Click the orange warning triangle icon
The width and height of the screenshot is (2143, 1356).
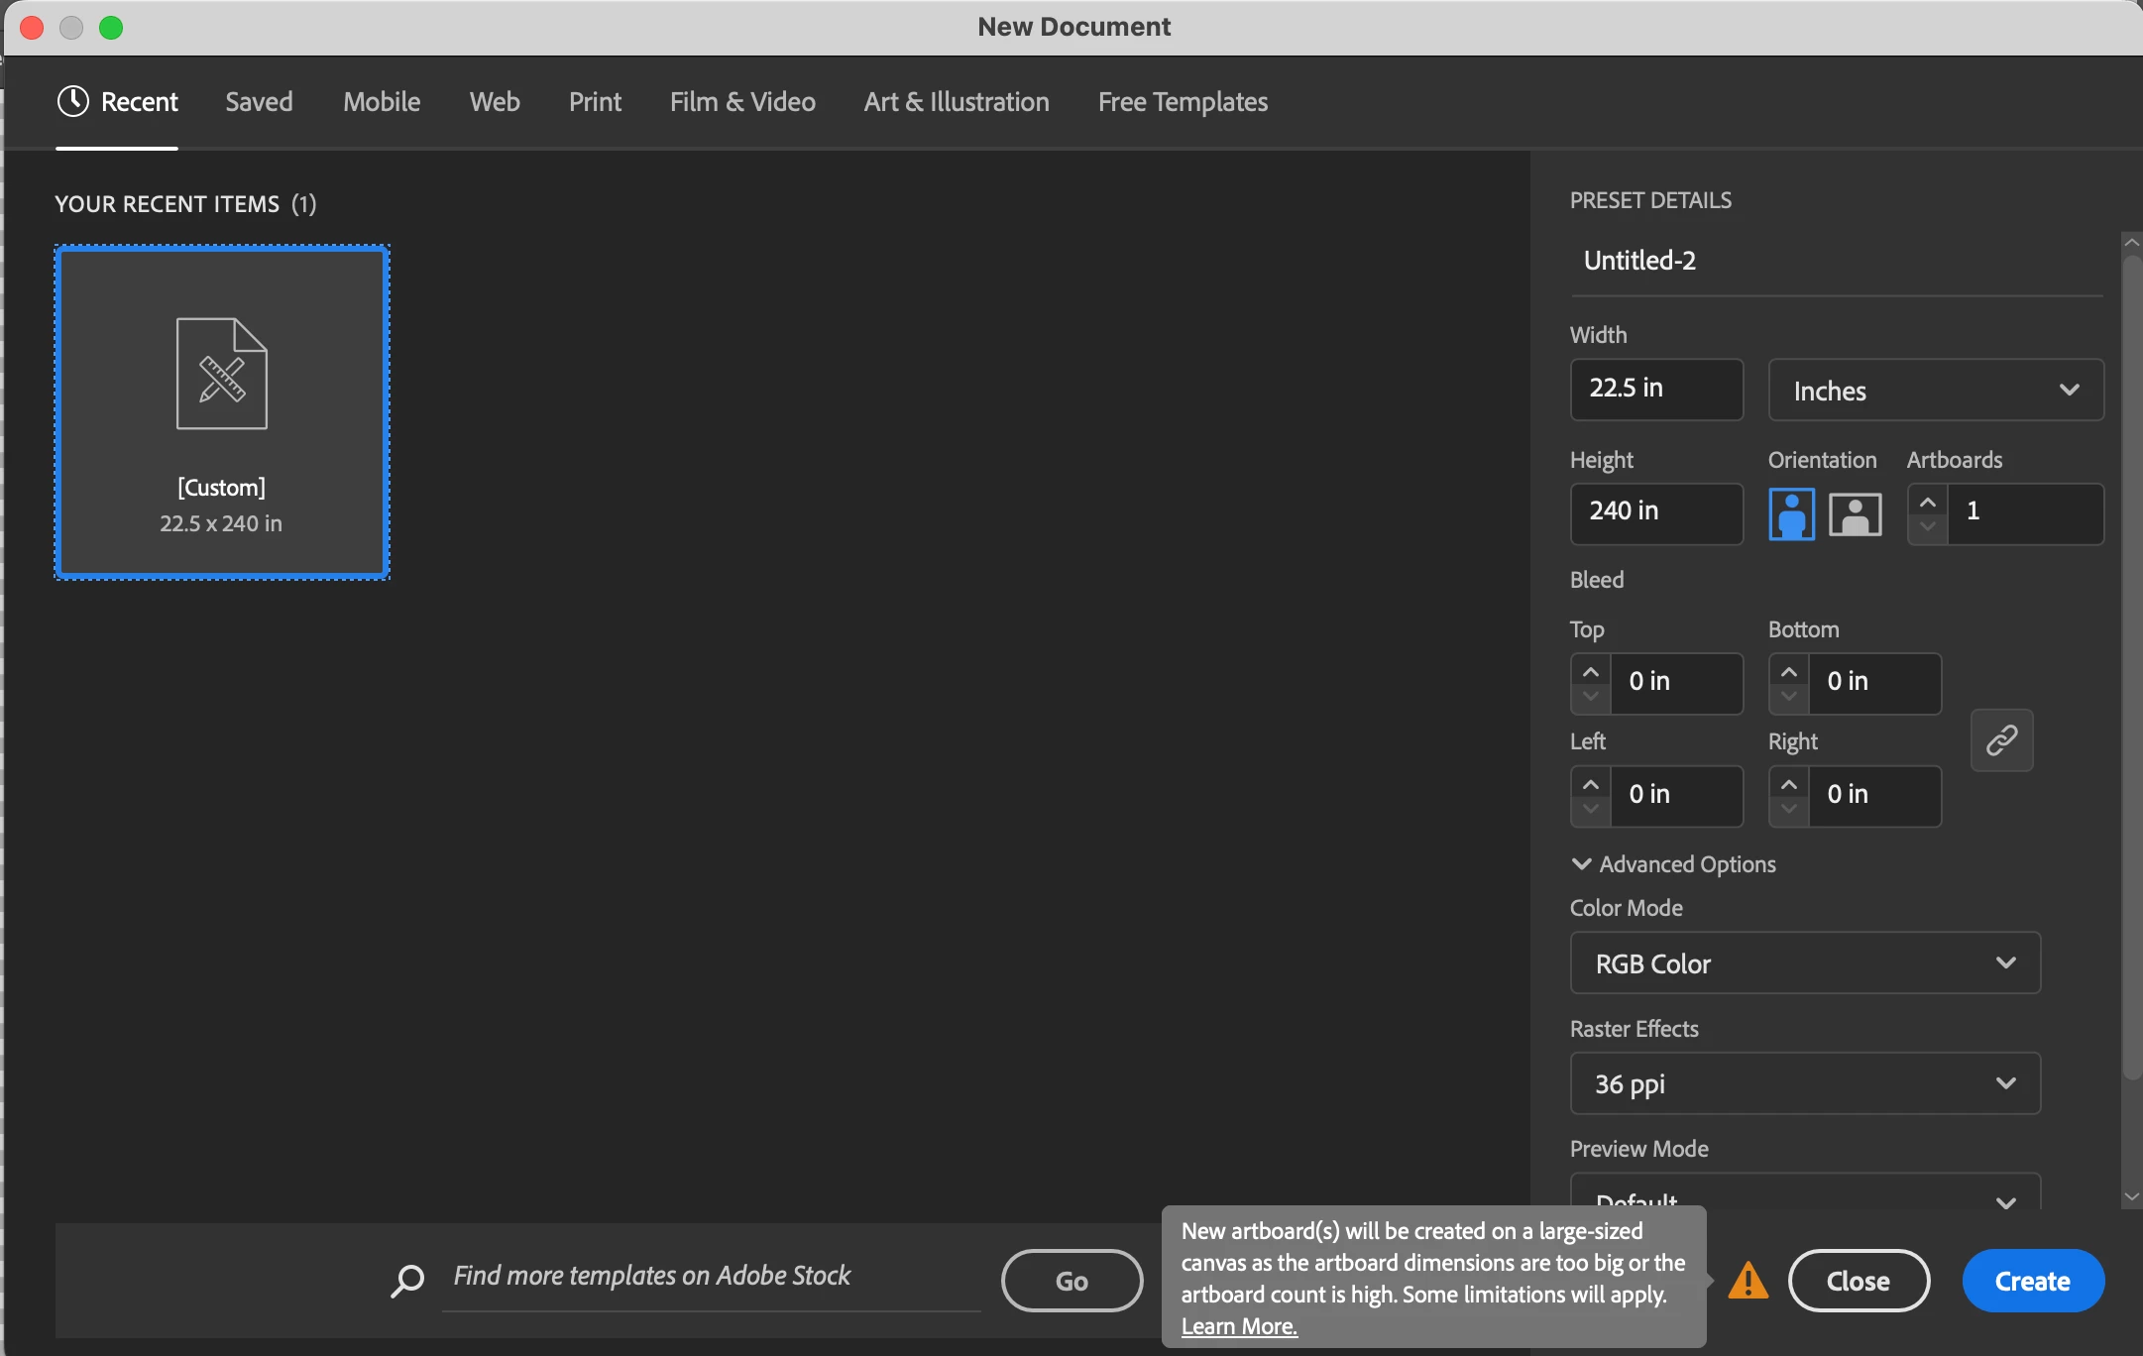1748,1281
